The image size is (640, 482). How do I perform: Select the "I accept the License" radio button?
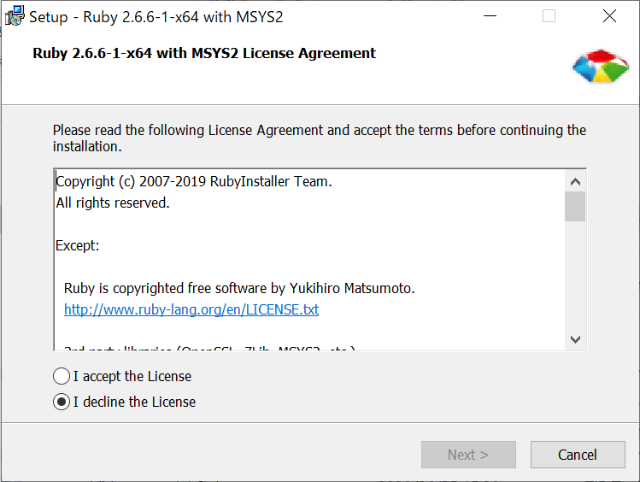point(62,376)
